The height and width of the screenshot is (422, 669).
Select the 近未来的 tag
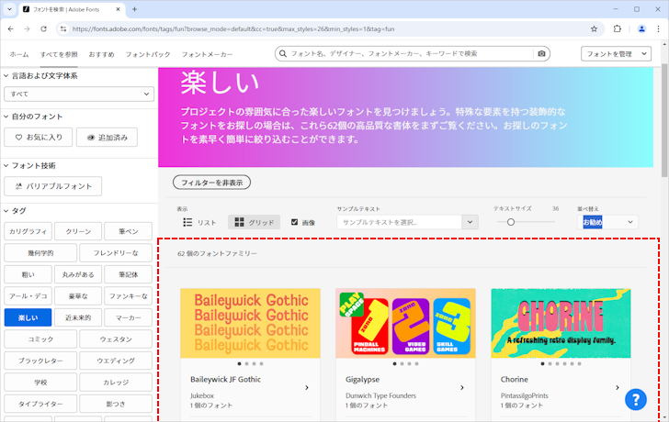coord(78,317)
